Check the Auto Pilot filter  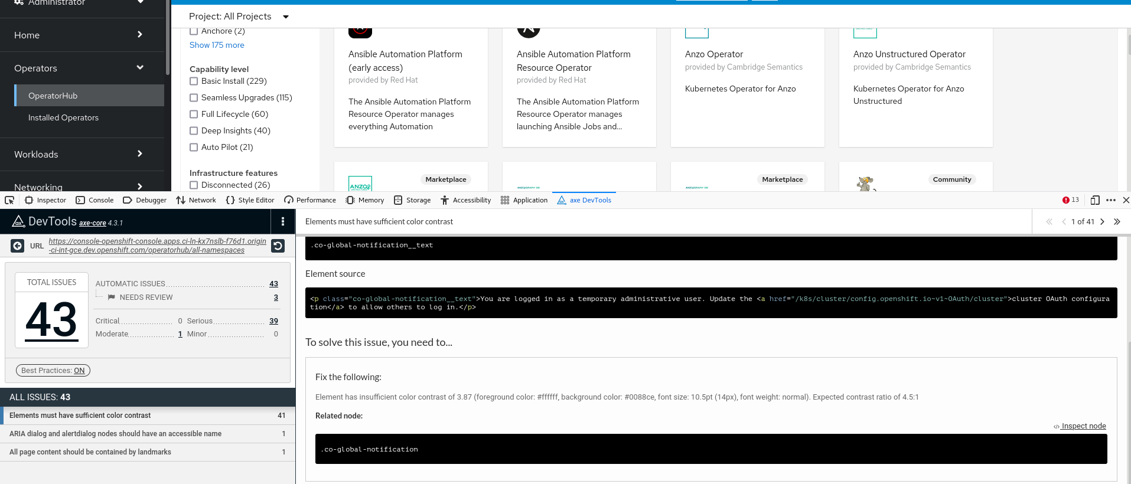[194, 148]
